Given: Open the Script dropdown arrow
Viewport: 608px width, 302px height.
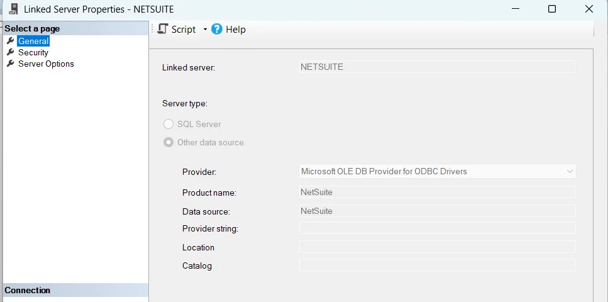Looking at the screenshot, I should click(x=205, y=30).
